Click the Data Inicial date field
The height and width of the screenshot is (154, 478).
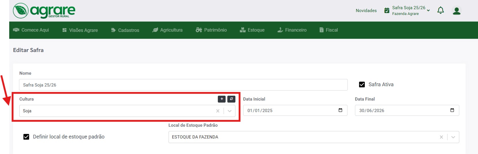coord(295,110)
